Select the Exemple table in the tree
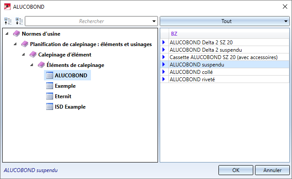292x179 pixels. point(65,86)
